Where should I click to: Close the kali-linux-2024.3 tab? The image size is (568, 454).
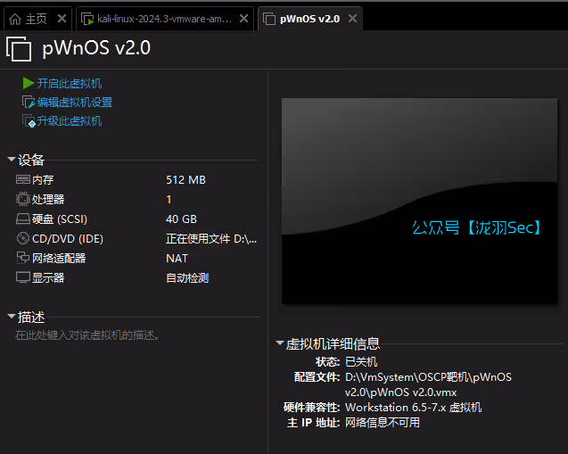coord(243,19)
